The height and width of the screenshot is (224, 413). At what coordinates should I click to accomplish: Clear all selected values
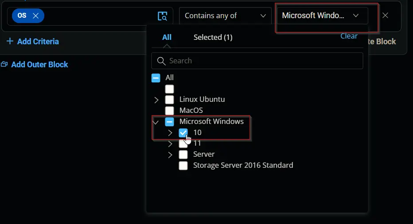(349, 36)
